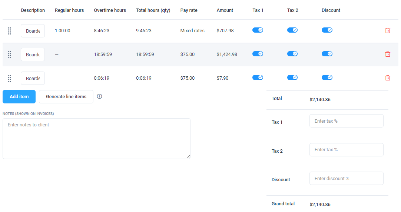Edit description field of $7.90 row

tap(33, 78)
